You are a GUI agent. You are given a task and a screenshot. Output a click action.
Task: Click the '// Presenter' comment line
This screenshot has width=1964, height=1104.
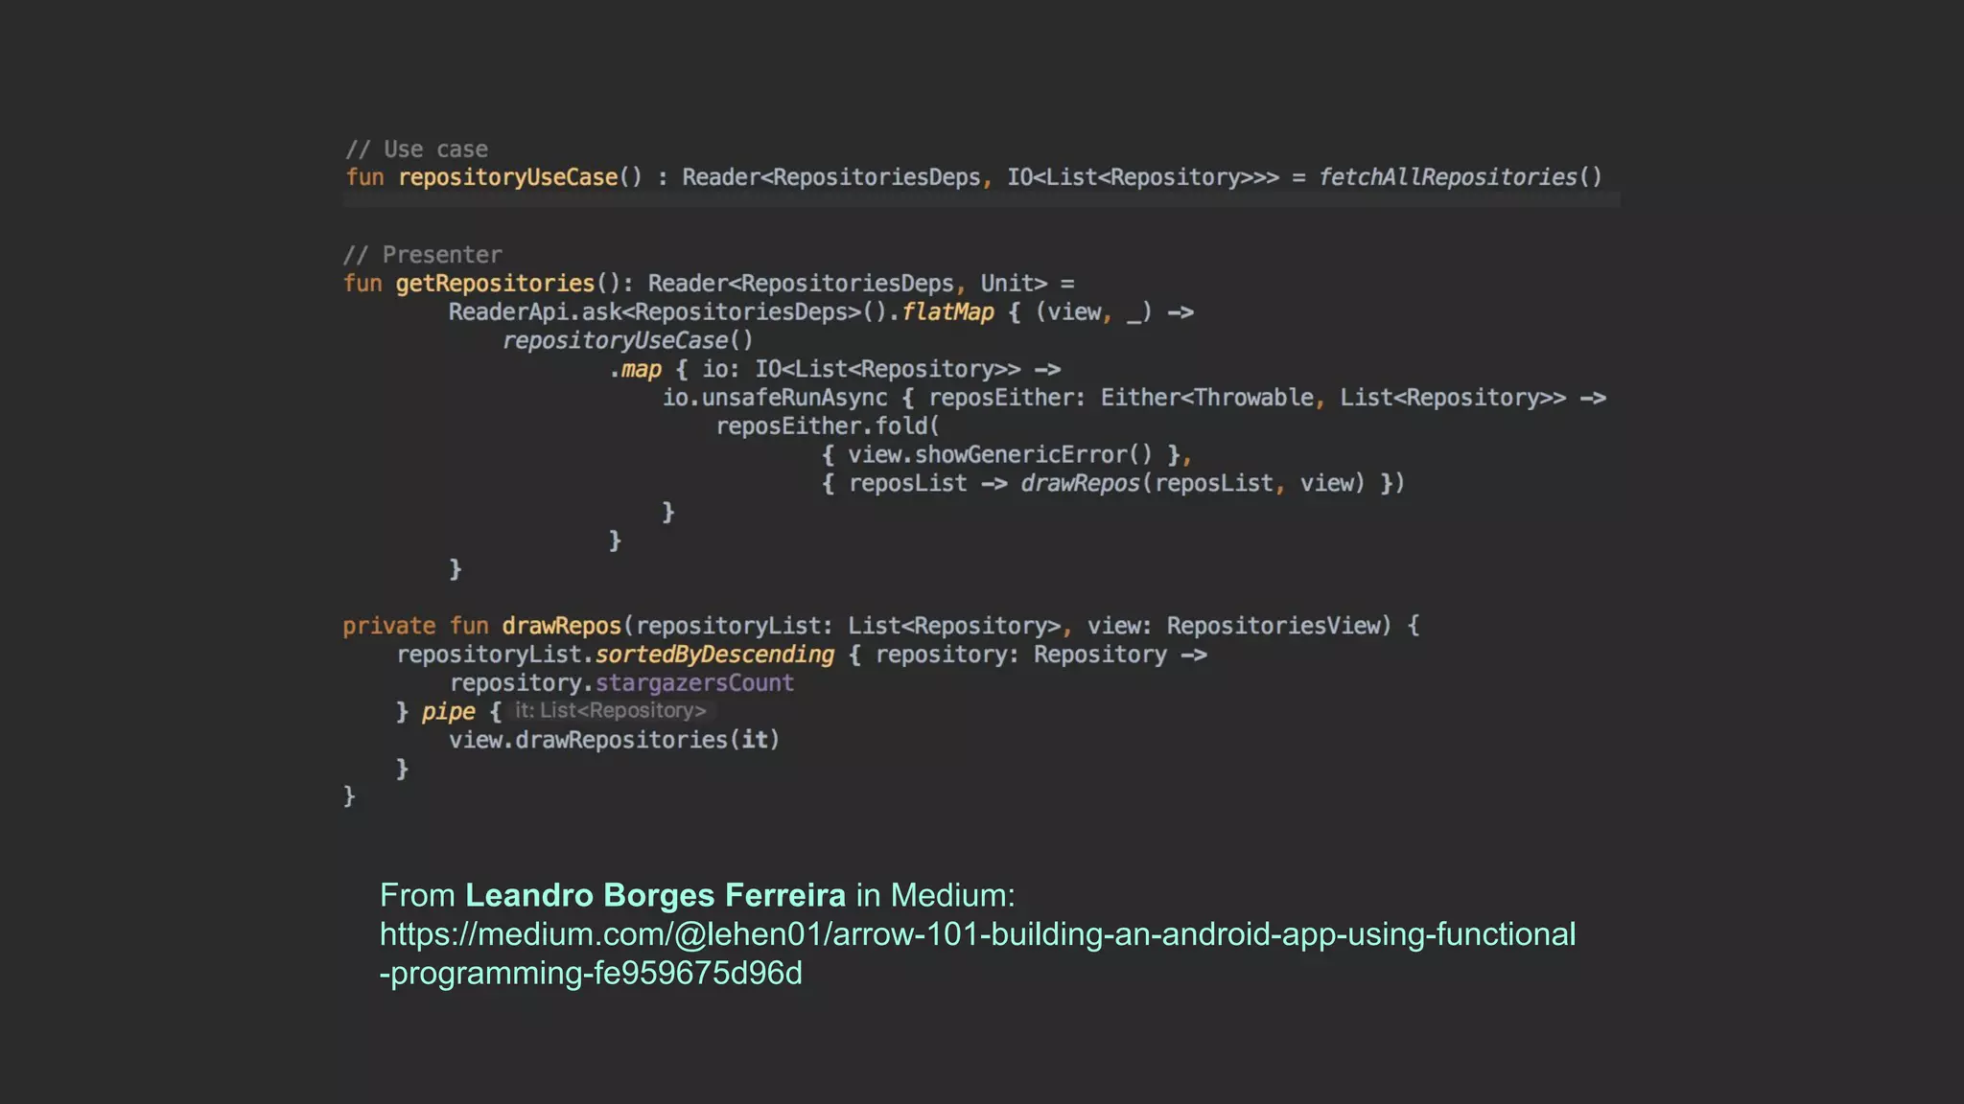[423, 255]
